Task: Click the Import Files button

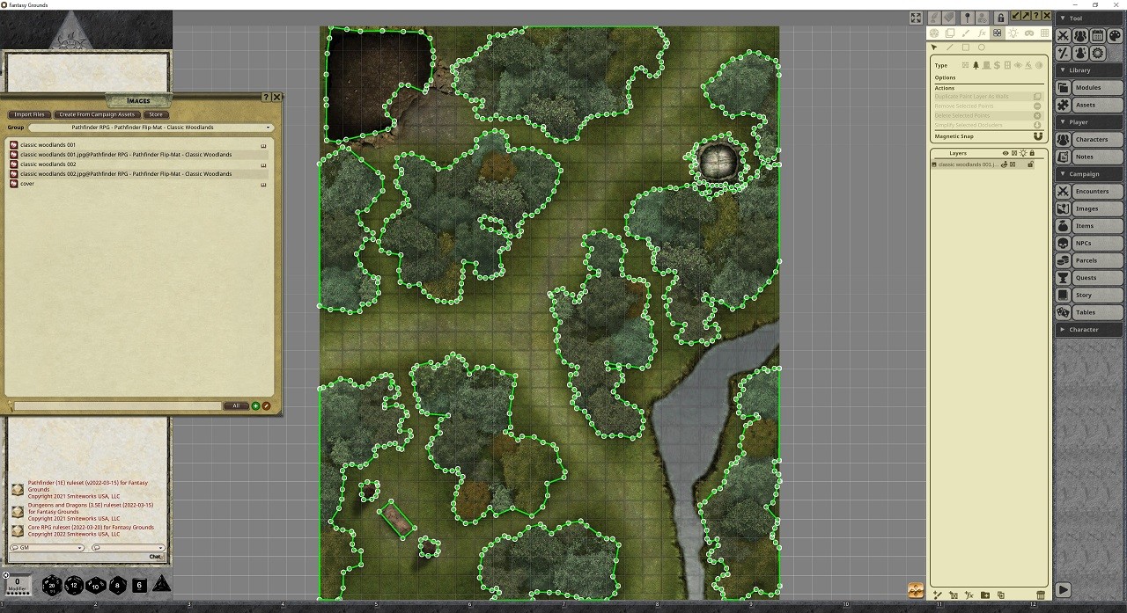Action: [x=29, y=114]
